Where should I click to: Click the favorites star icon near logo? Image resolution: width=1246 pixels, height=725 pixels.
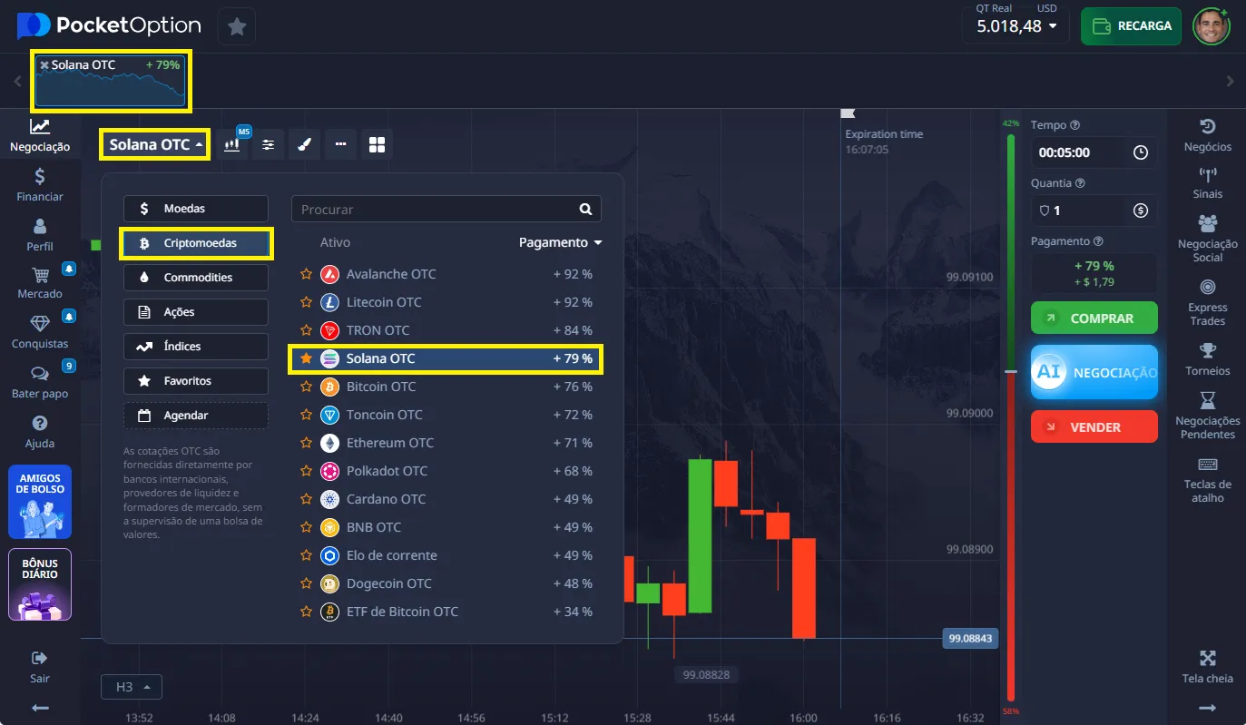[237, 26]
